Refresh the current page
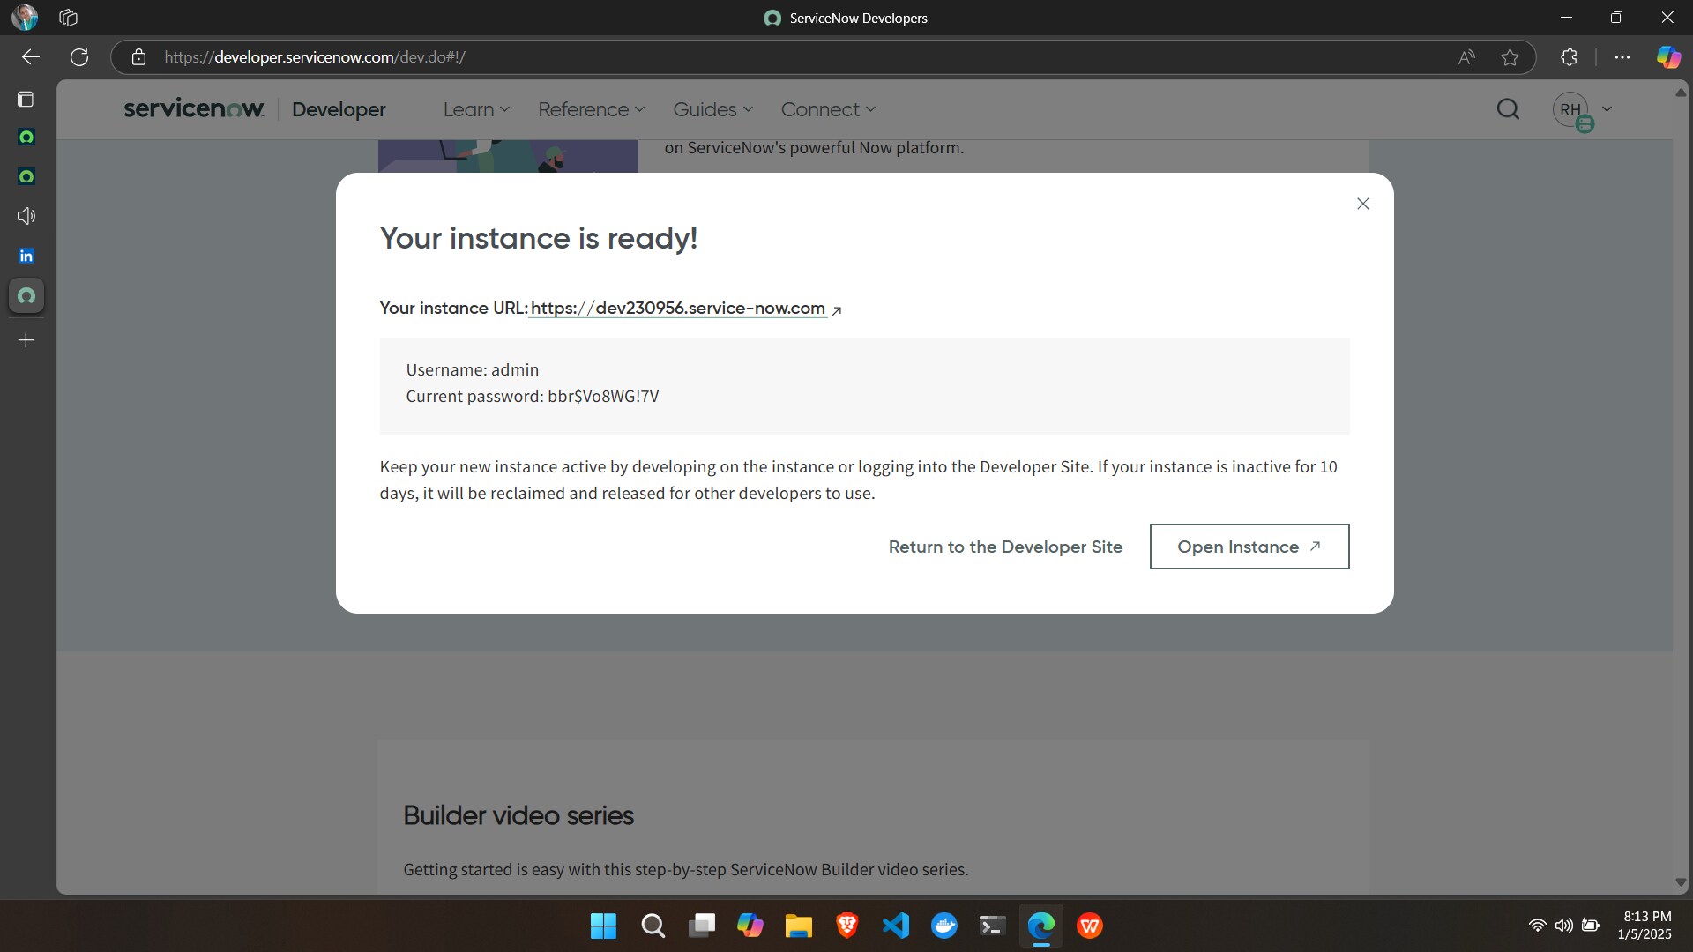This screenshot has width=1693, height=952. (79, 57)
